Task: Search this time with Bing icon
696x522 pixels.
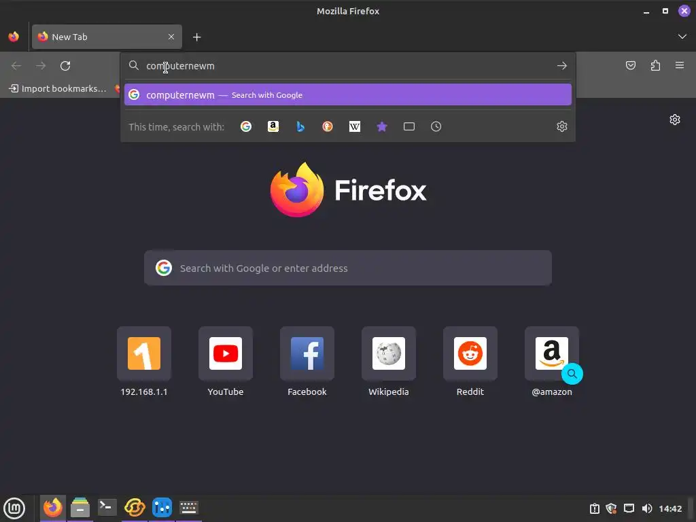Action: pos(300,126)
